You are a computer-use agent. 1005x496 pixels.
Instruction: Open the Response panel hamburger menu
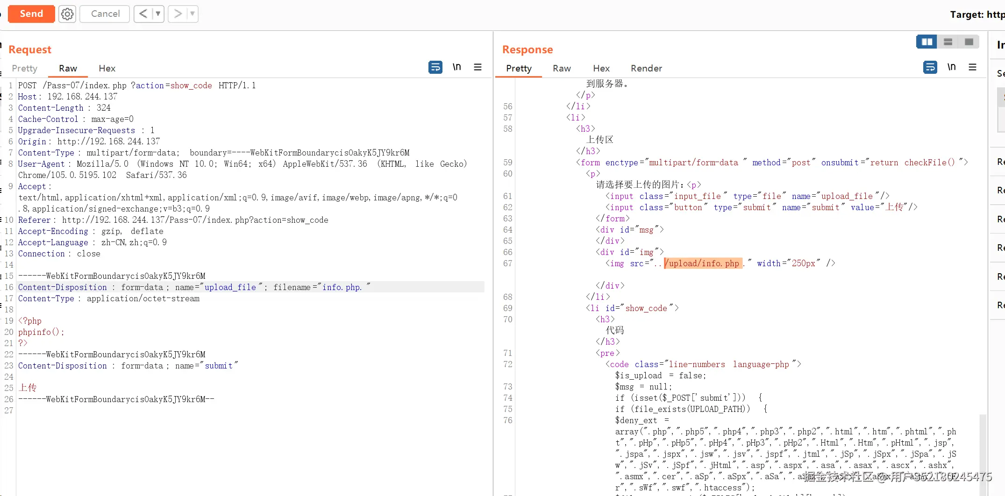[x=972, y=67]
